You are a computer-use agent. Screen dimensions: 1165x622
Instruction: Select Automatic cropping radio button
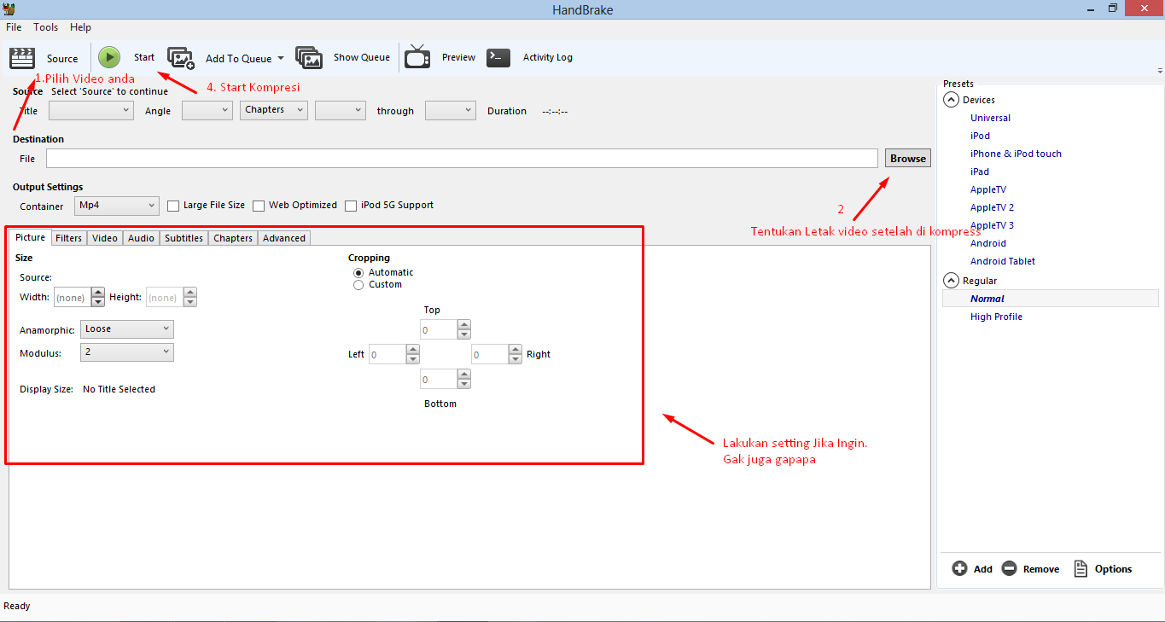(x=358, y=272)
